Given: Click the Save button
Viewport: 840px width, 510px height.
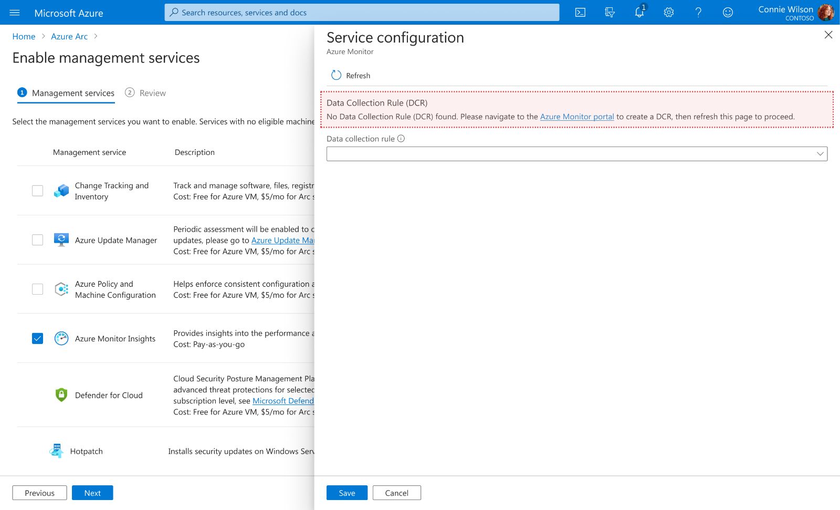Looking at the screenshot, I should (346, 493).
